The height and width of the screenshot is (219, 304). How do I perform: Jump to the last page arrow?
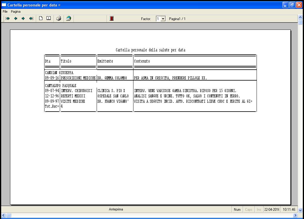point(31,19)
